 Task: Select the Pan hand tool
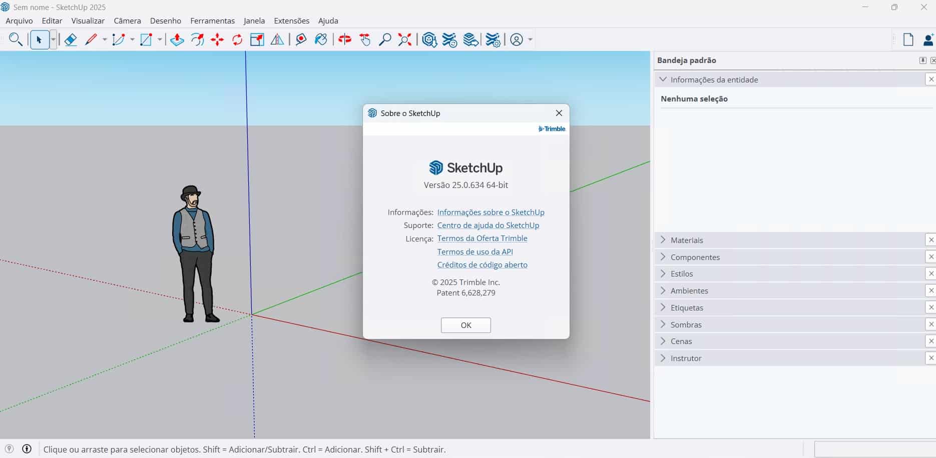365,39
